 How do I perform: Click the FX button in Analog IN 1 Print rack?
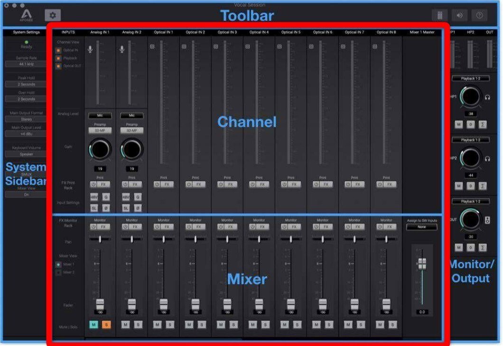[x=103, y=185]
